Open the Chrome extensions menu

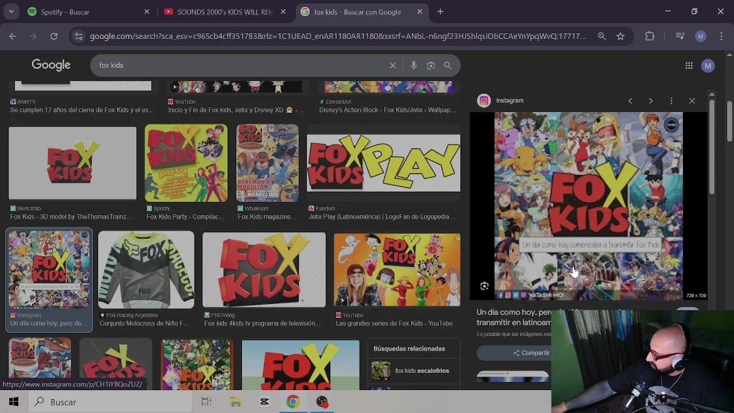pos(650,36)
